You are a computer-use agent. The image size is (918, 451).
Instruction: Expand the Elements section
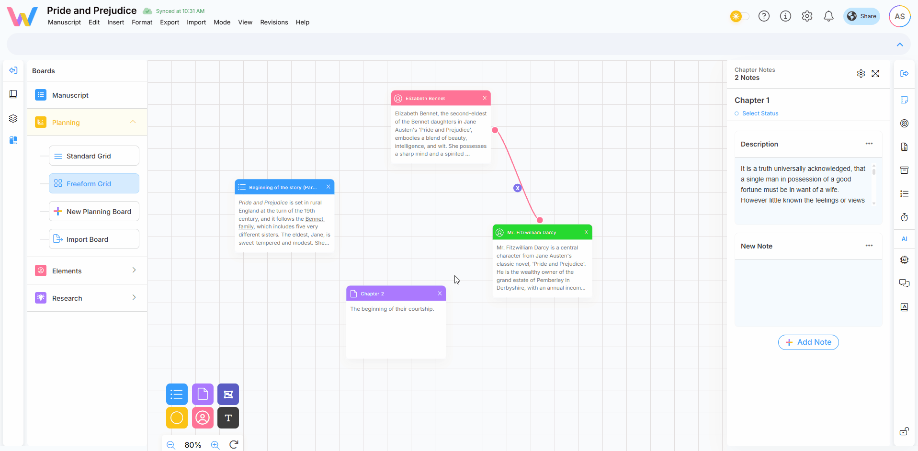134,271
